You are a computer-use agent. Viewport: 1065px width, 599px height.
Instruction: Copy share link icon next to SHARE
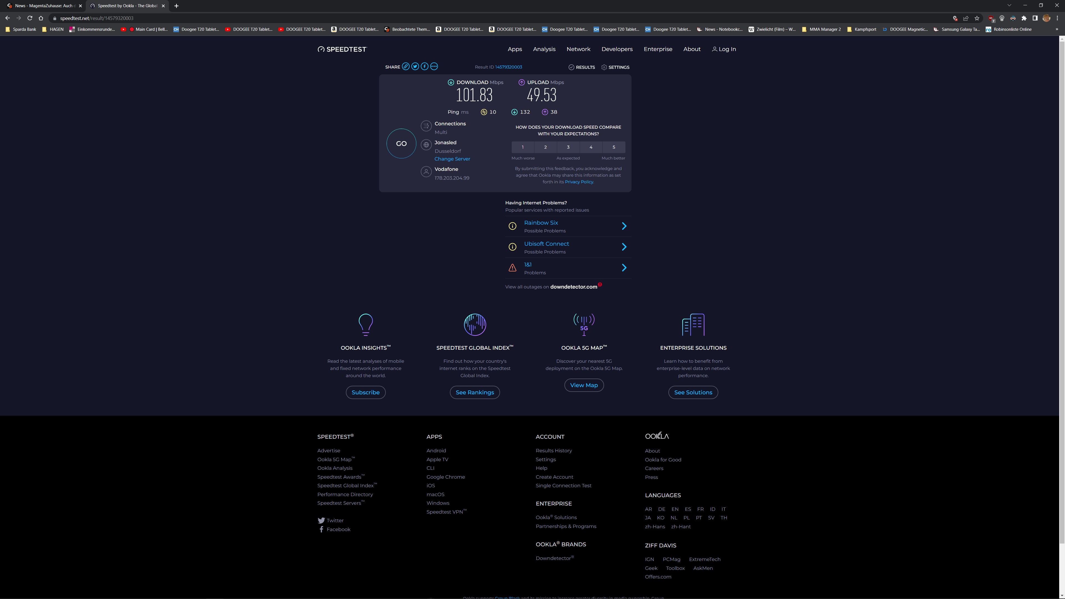pos(405,67)
